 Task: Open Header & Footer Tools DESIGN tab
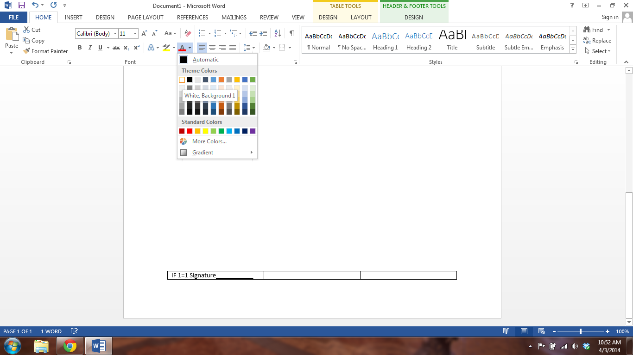[x=414, y=18]
